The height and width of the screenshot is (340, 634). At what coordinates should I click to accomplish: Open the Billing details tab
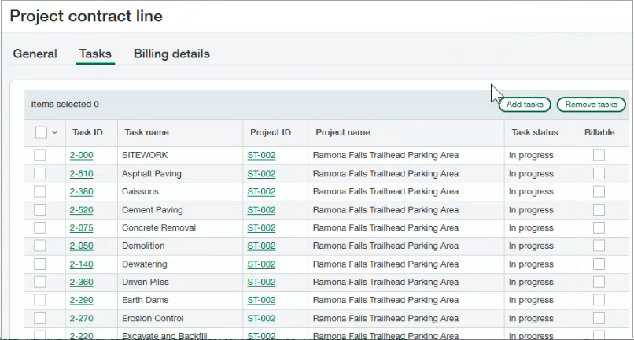coord(171,54)
